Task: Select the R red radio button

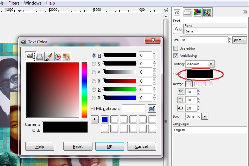Action: [x=94, y=81]
